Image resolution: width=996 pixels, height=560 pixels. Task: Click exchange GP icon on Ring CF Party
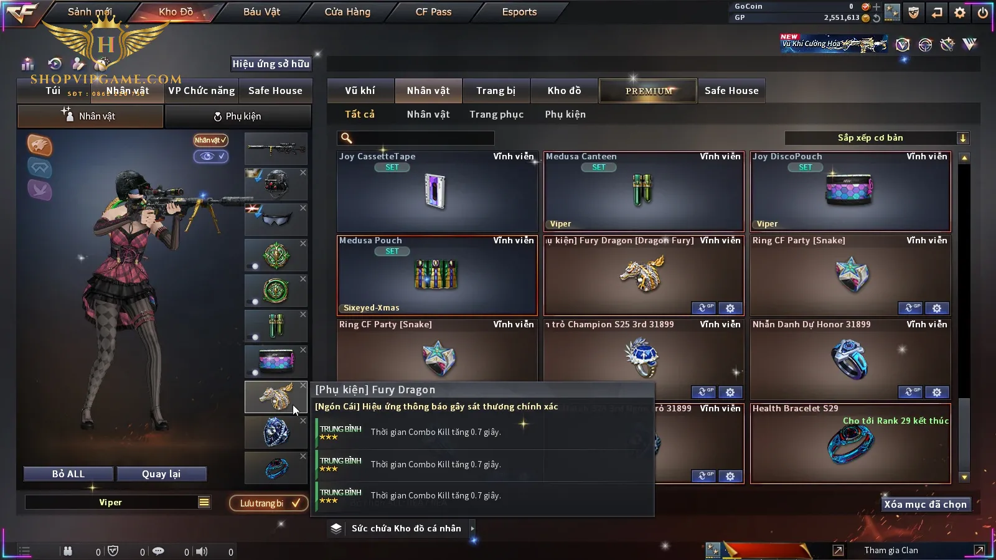pyautogui.click(x=913, y=308)
